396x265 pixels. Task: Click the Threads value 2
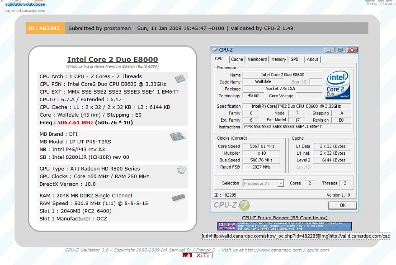pos(345,183)
